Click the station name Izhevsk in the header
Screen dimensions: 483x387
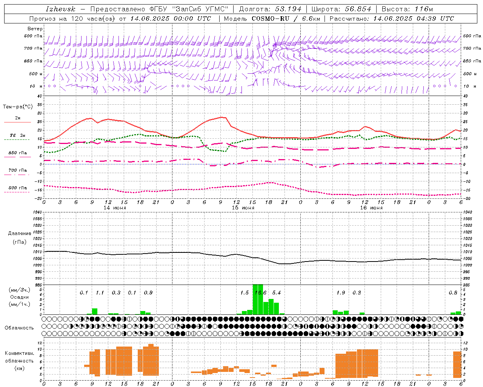60,9
